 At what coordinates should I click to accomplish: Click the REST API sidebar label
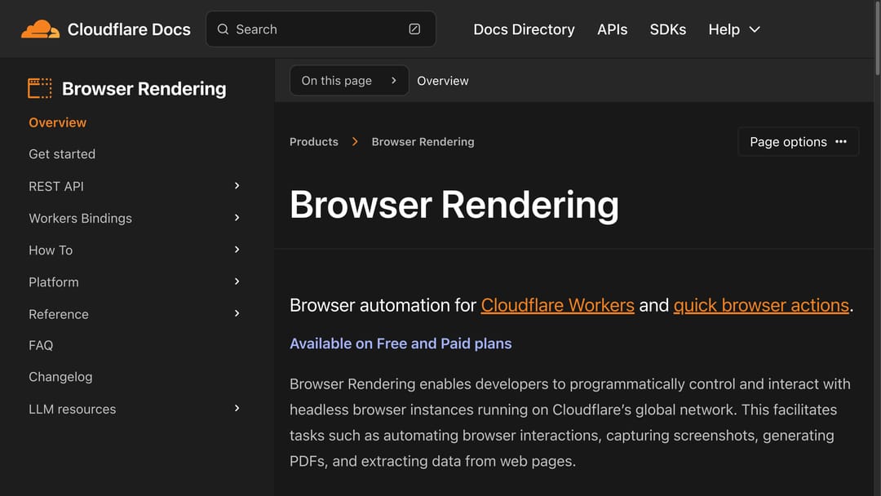point(56,186)
